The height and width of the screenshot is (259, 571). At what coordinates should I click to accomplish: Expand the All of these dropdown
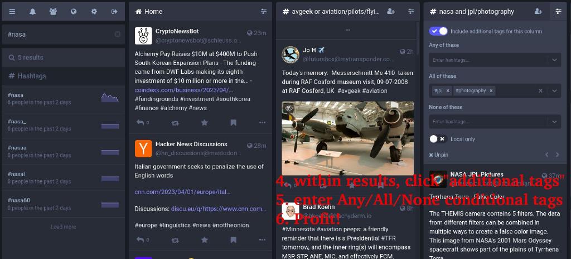tap(554, 91)
